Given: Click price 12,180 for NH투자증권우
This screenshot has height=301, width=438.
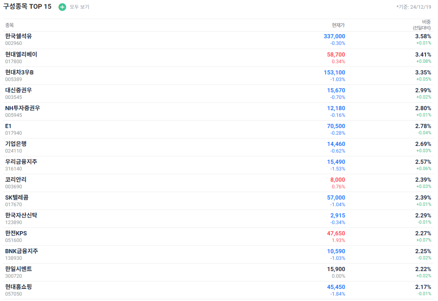Looking at the screenshot, I should 336,108.
